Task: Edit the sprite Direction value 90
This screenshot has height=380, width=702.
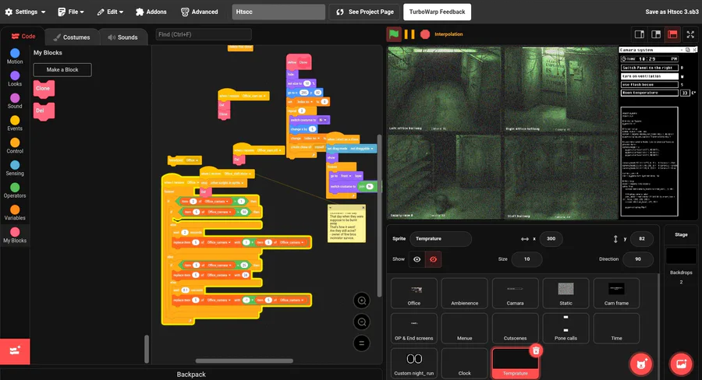Action: click(637, 259)
